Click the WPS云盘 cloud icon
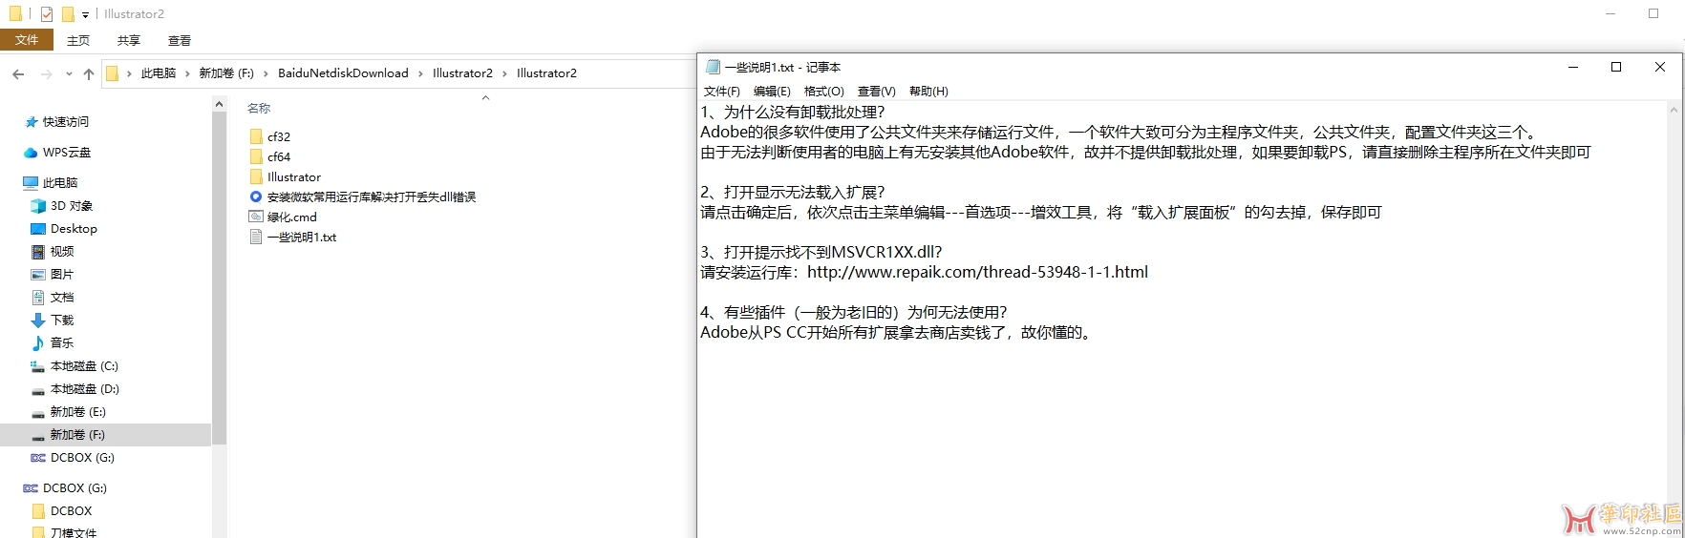This screenshot has height=538, width=1685. (x=32, y=153)
